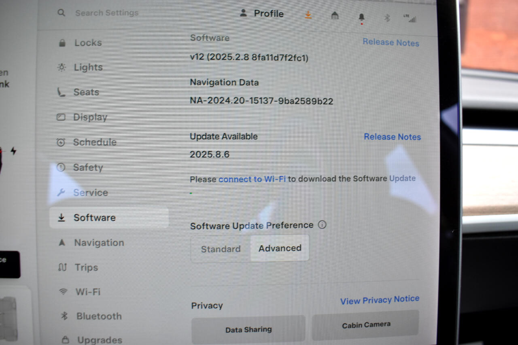Tap the Update Available heading
Viewport: 518px width, 345px height.
(224, 137)
